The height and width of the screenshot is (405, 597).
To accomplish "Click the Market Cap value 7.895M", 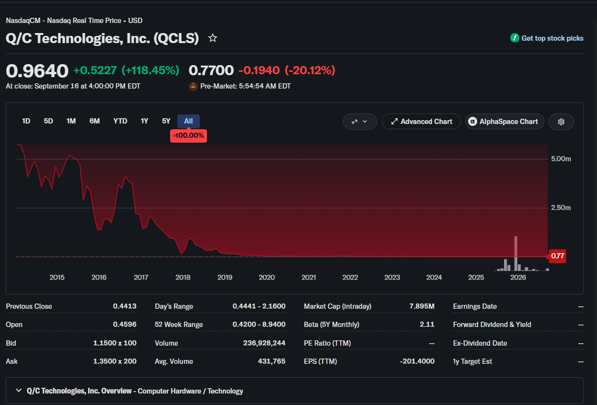I will (422, 306).
